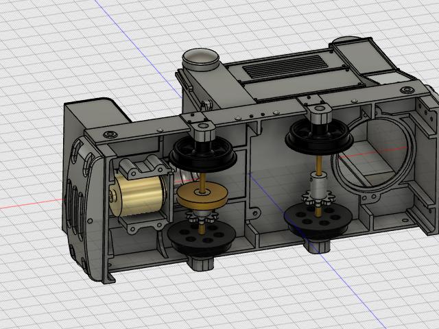
Task: Select the circular ring opening in right compartment
Action: 373,154
